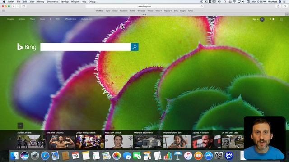Open Photos from the Dock
Image resolution: width=289 pixels, height=162 pixels.
(x=117, y=156)
